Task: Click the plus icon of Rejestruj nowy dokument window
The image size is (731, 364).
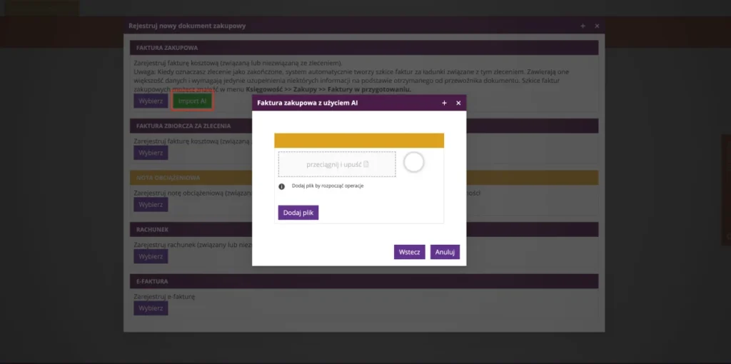Action: 583,26
